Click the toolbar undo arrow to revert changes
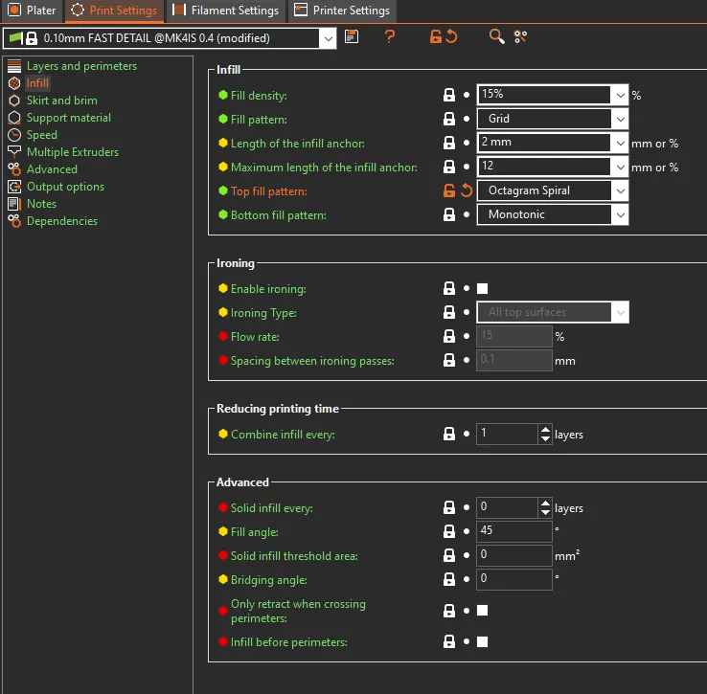This screenshot has height=694, width=707. pos(451,37)
